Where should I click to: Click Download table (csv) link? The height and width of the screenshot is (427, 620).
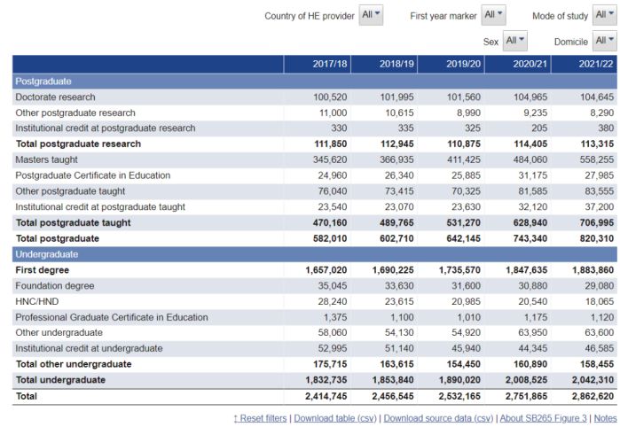tap(335, 418)
